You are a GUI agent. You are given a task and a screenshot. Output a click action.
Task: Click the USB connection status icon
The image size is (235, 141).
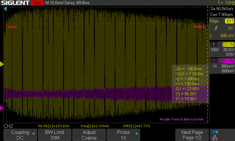point(215,132)
